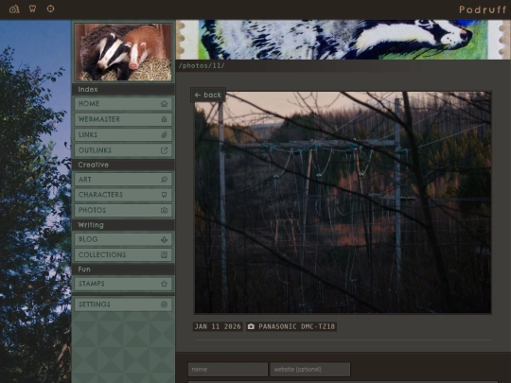This screenshot has height=383, width=511.
Task: Click the camera icon on the PHOTOS button
Action: [x=164, y=210]
